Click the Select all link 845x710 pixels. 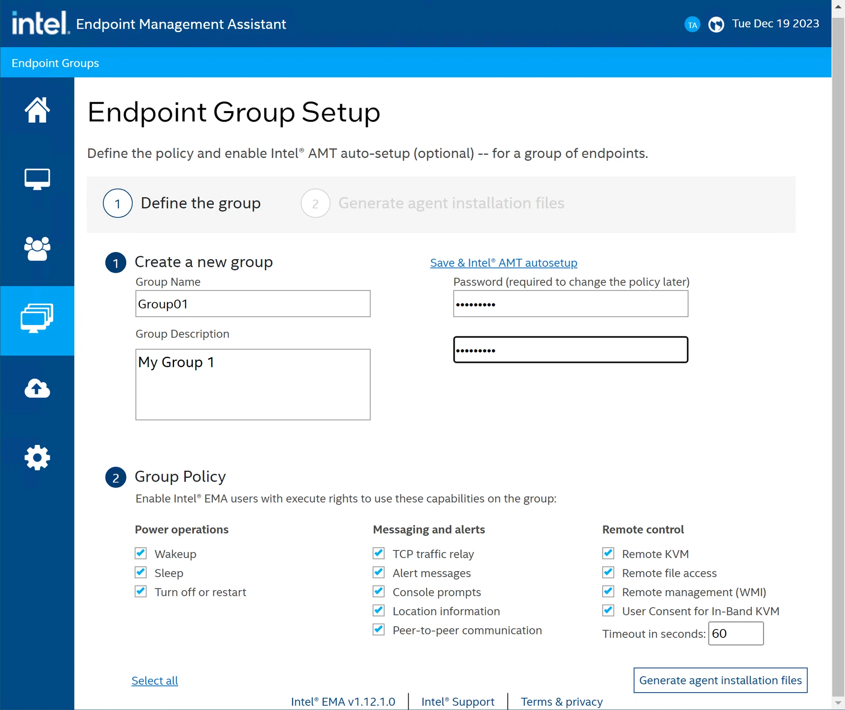[x=155, y=680]
